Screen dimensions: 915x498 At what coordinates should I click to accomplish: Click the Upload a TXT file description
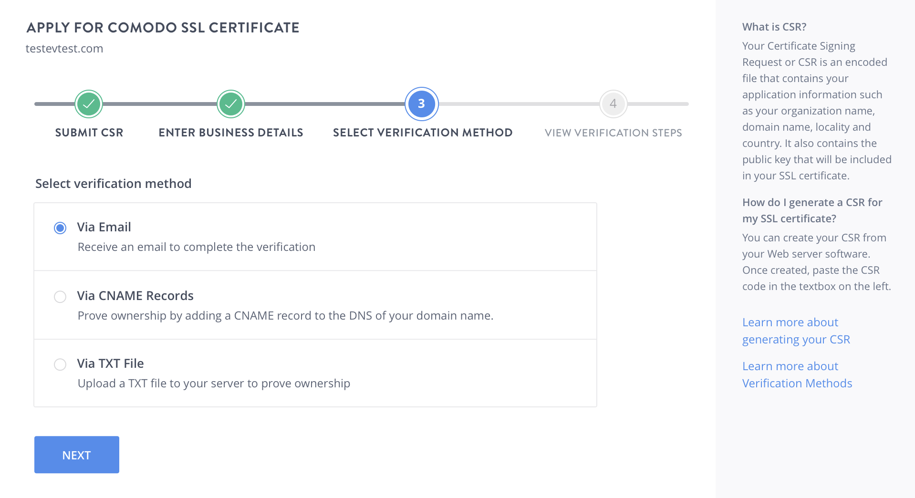(214, 384)
